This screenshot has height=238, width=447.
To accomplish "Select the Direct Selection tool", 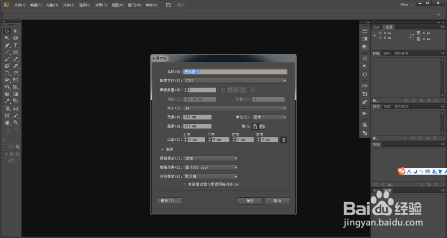I will point(16,31).
